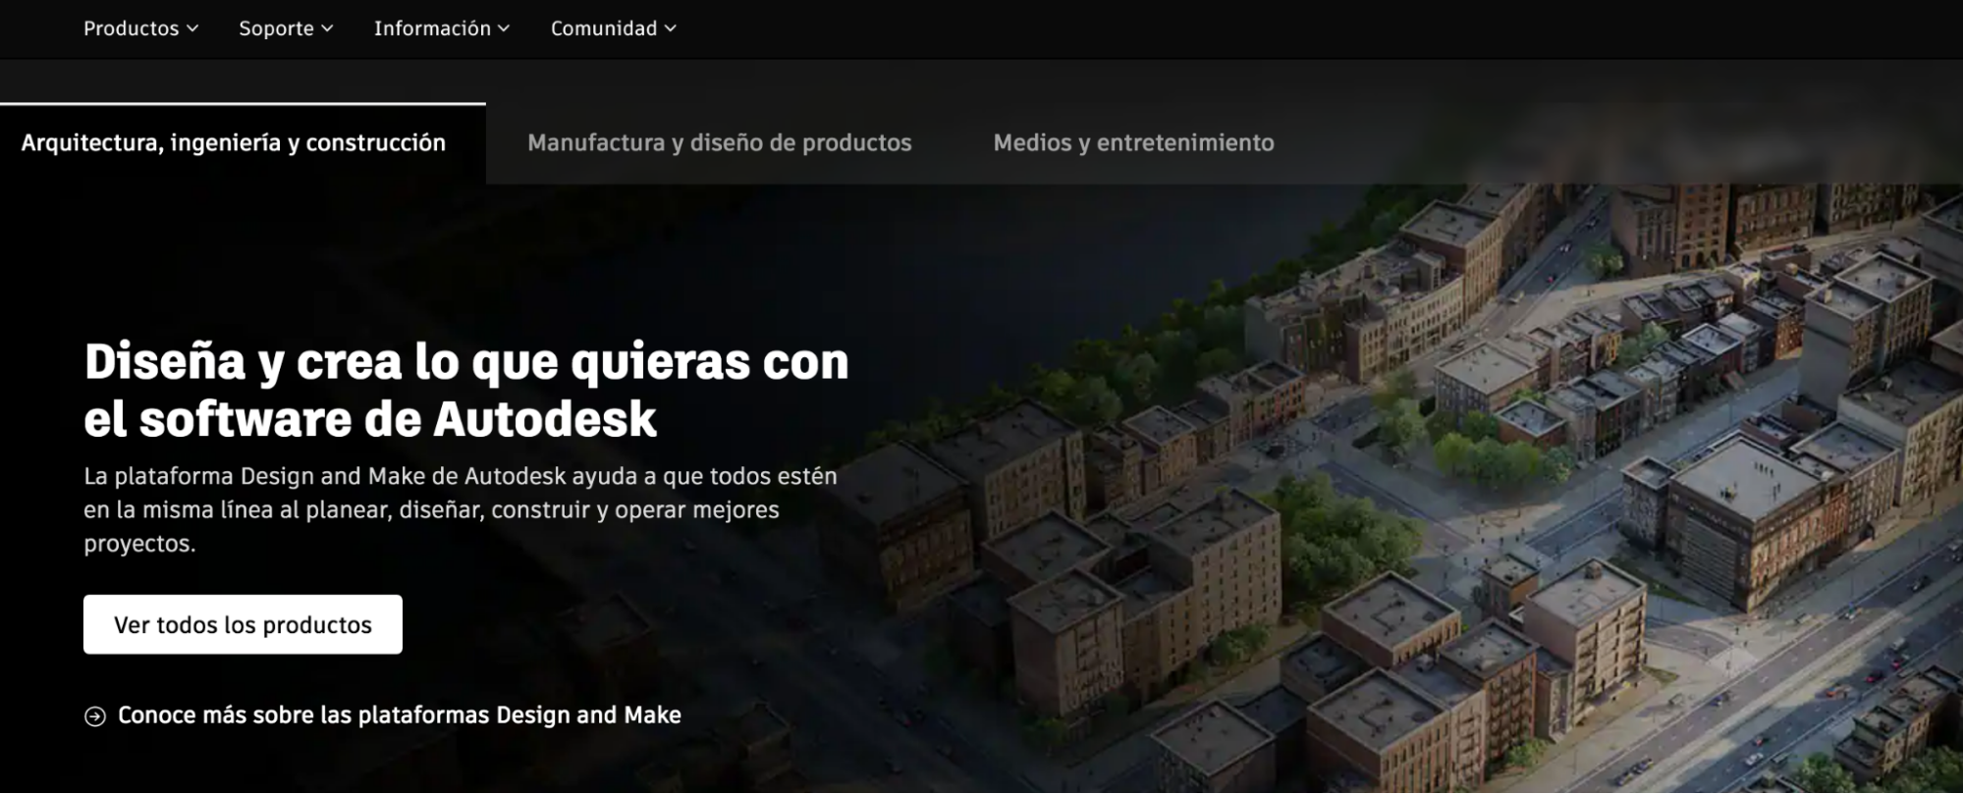Switch to Medios y entretenimiento tab

coord(1133,143)
